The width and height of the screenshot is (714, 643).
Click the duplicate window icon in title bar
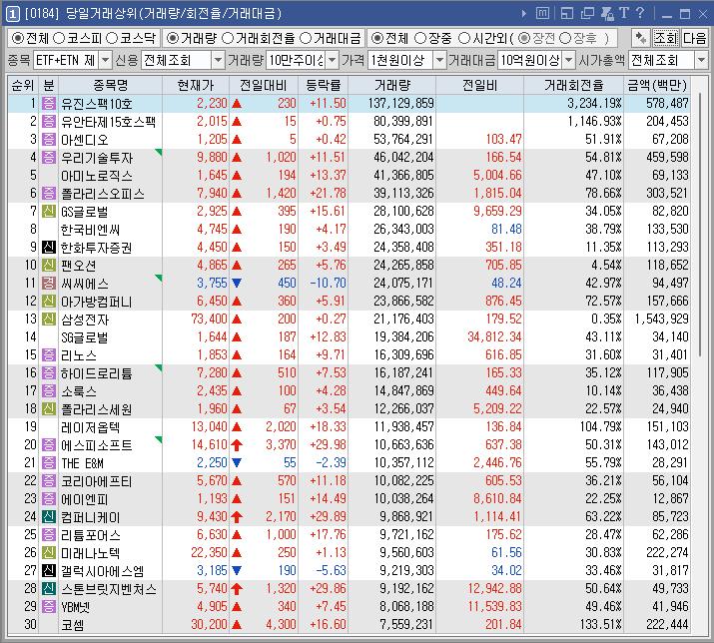click(587, 13)
